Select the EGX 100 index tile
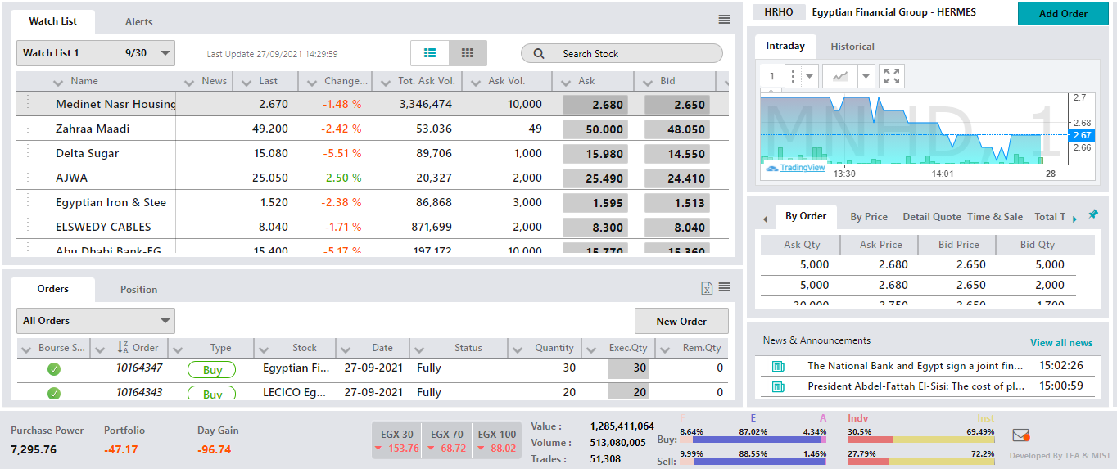 click(x=497, y=440)
